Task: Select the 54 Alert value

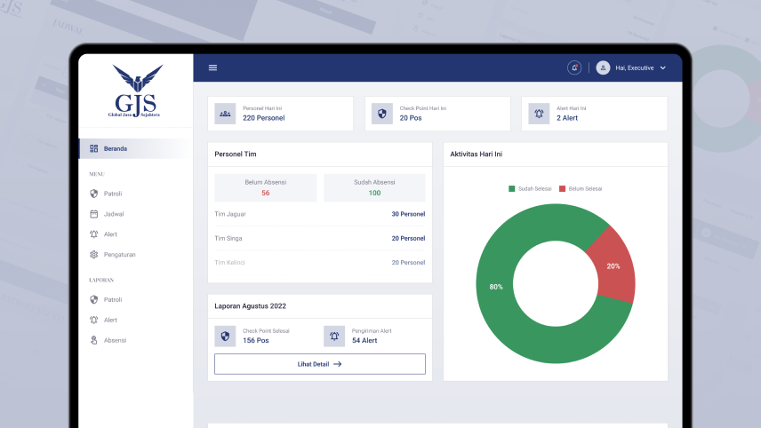Action: [x=364, y=340]
